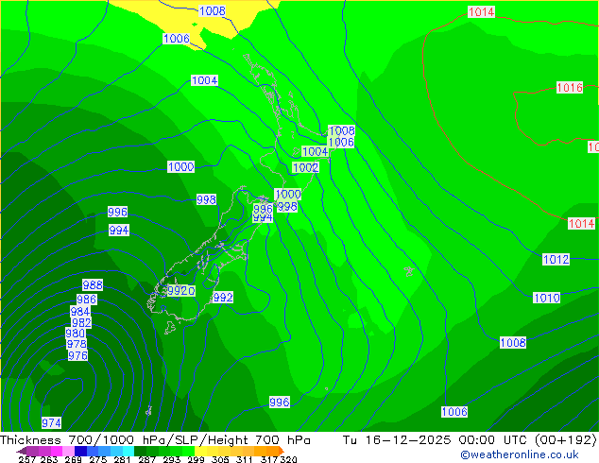599x463 pixels.
Task: Click the red 1014 label at the map's top edge
Action: (x=481, y=12)
